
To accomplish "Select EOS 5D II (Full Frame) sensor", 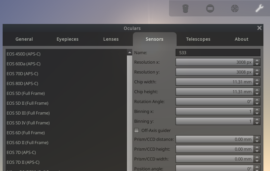I will (x=66, y=103).
